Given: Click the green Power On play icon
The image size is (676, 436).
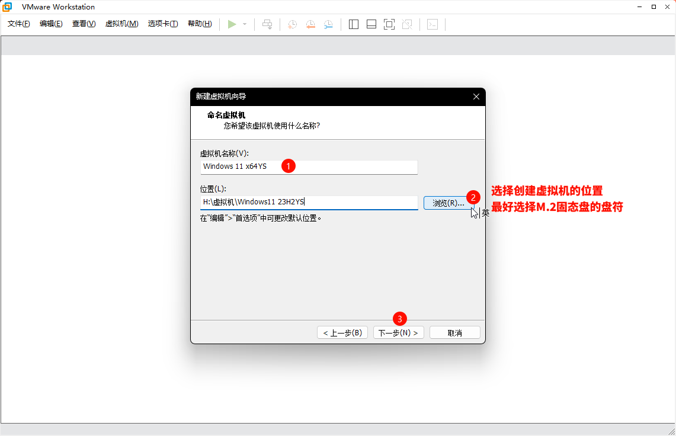Looking at the screenshot, I should [232, 24].
